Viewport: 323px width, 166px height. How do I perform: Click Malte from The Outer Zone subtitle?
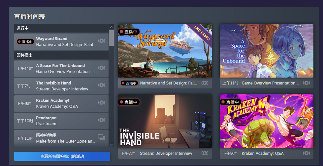point(66,141)
